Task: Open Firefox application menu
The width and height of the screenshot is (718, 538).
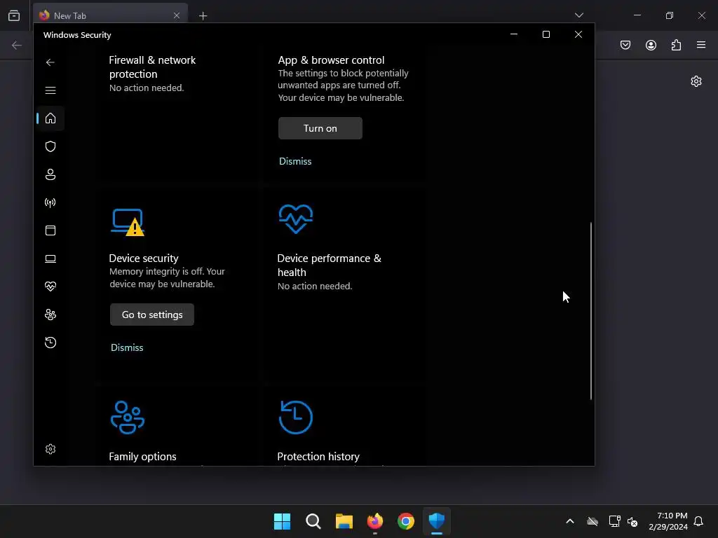Action: pos(701,45)
